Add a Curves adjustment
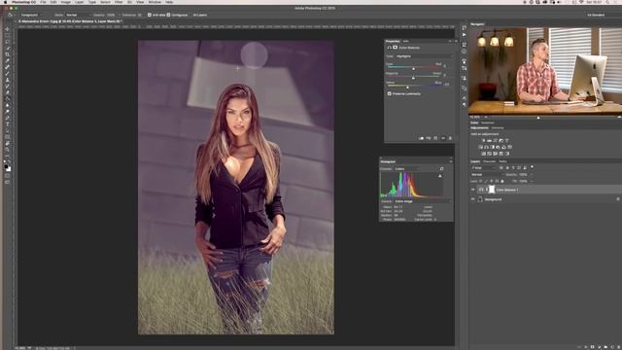Viewport: 622px width, 350px height. (495, 140)
